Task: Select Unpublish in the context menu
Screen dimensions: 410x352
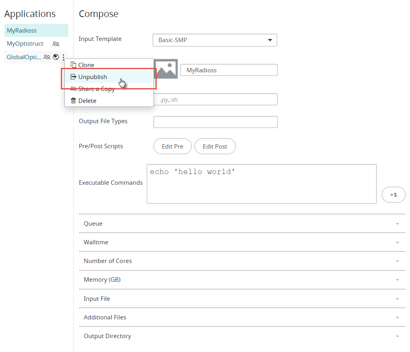Action: (109, 77)
